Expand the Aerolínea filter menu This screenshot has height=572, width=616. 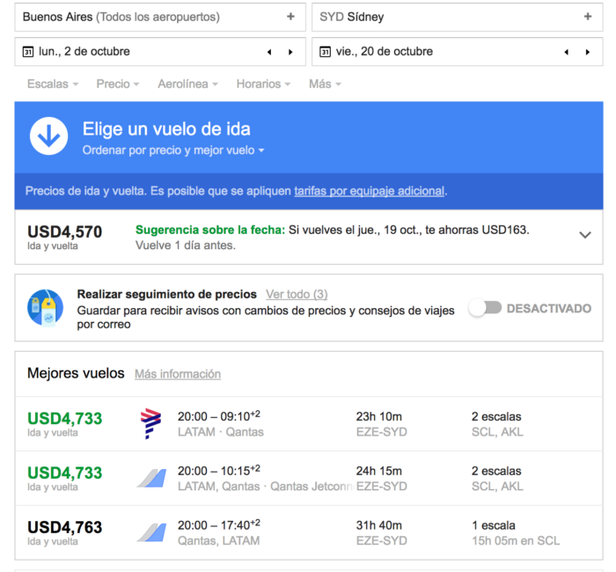coord(187,84)
